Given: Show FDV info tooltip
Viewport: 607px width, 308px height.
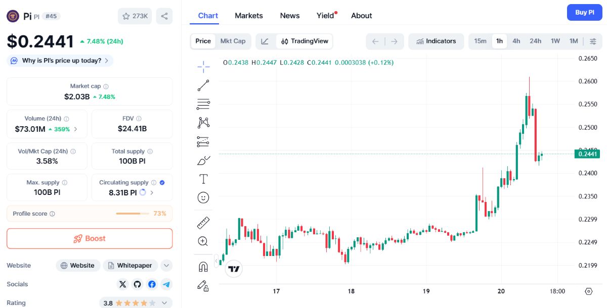Looking at the screenshot, I should click(x=139, y=119).
